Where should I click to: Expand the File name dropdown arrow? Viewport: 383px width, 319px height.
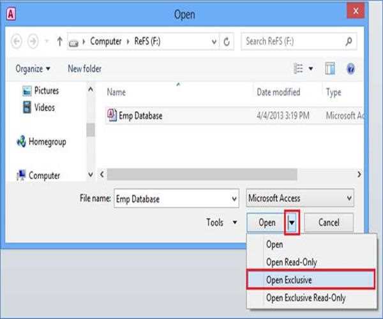pos(234,198)
